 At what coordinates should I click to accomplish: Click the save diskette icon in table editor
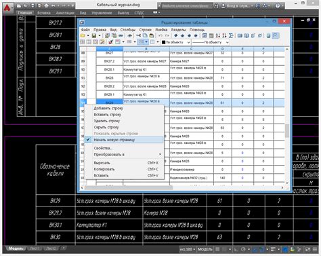tap(94, 36)
